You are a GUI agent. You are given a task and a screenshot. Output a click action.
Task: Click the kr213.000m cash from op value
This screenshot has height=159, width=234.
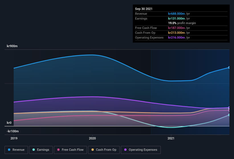tap(176, 33)
